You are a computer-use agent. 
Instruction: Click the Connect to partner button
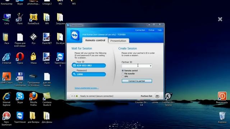137,81
